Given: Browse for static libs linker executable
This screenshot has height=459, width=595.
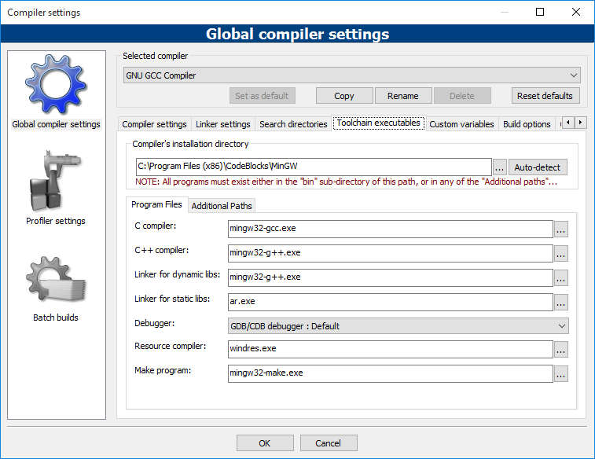Looking at the screenshot, I should (560, 302).
